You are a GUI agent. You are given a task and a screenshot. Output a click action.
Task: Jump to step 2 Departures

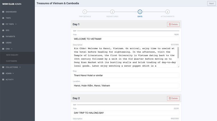tap(112, 12)
